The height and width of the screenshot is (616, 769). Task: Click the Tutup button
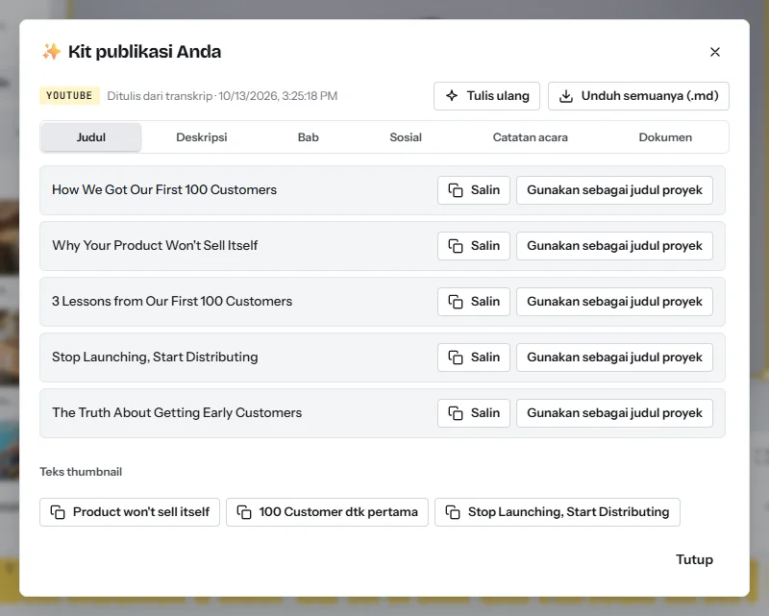694,559
